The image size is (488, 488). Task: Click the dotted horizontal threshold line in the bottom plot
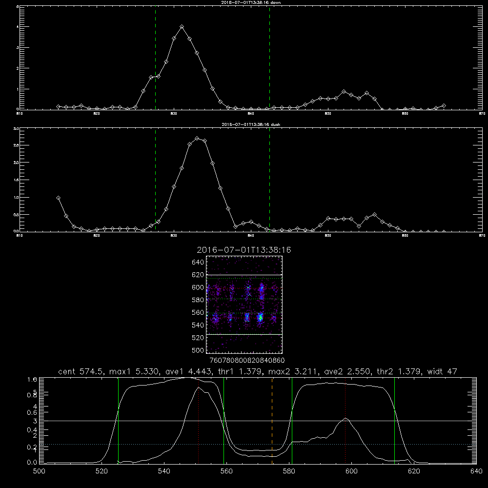point(258,445)
